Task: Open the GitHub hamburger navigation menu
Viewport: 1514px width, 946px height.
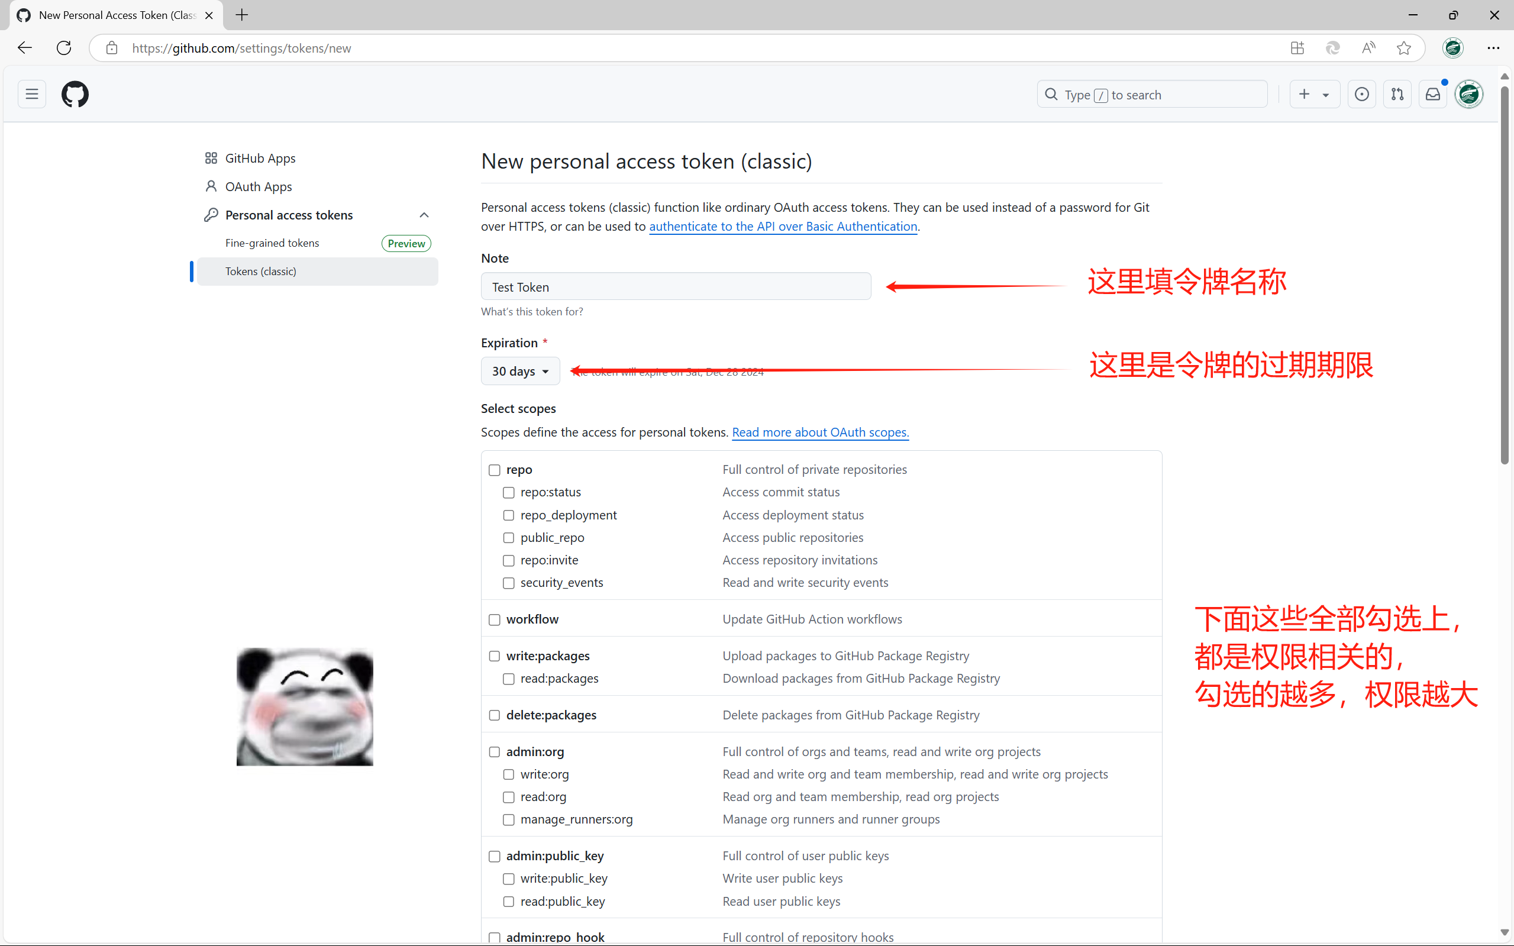Action: click(x=32, y=95)
